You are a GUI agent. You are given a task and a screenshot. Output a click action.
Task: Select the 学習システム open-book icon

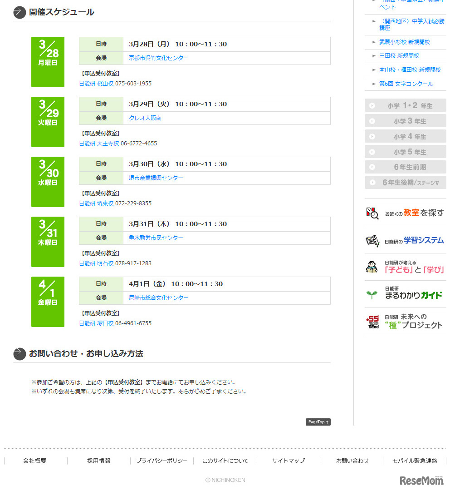(x=373, y=242)
